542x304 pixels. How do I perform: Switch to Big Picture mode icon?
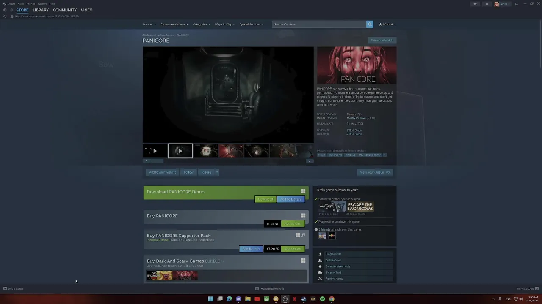[517, 4]
